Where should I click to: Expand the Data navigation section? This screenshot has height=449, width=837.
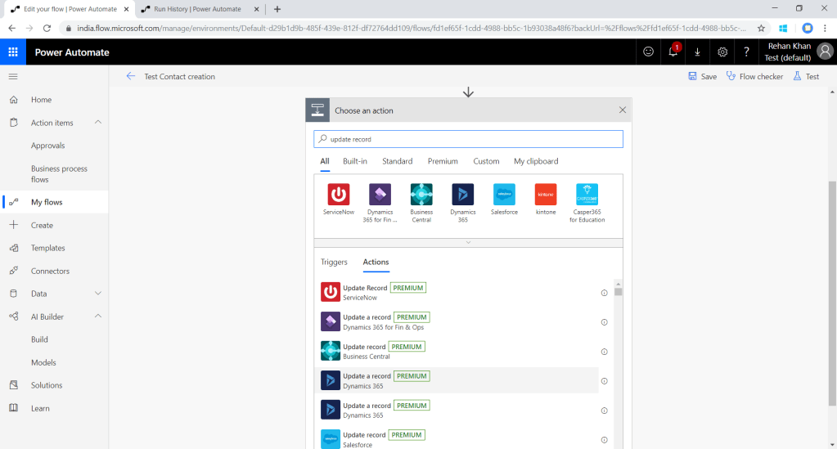pos(98,294)
